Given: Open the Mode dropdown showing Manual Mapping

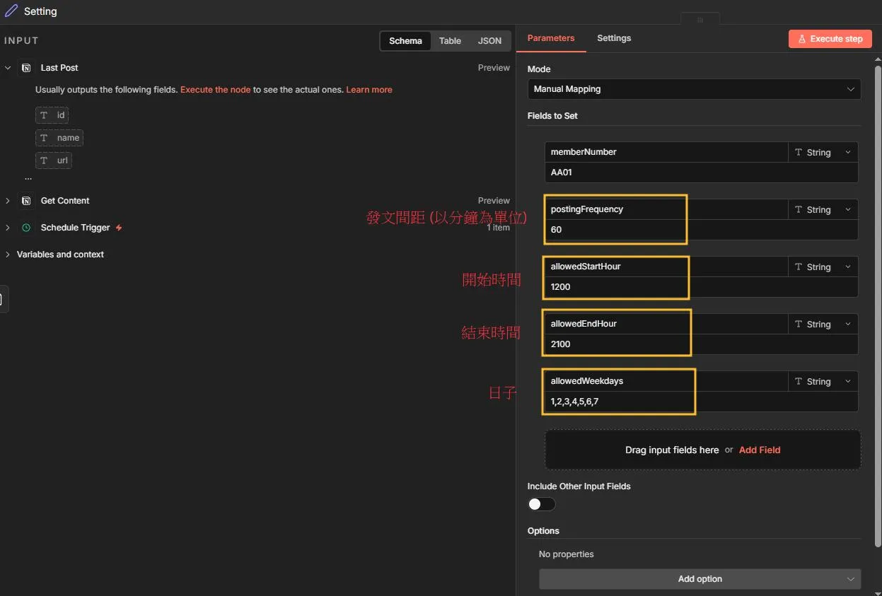Looking at the screenshot, I should coord(693,89).
